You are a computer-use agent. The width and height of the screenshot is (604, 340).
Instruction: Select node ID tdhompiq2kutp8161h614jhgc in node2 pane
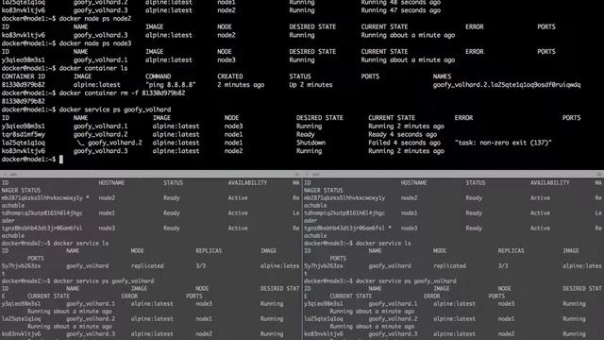point(42,212)
